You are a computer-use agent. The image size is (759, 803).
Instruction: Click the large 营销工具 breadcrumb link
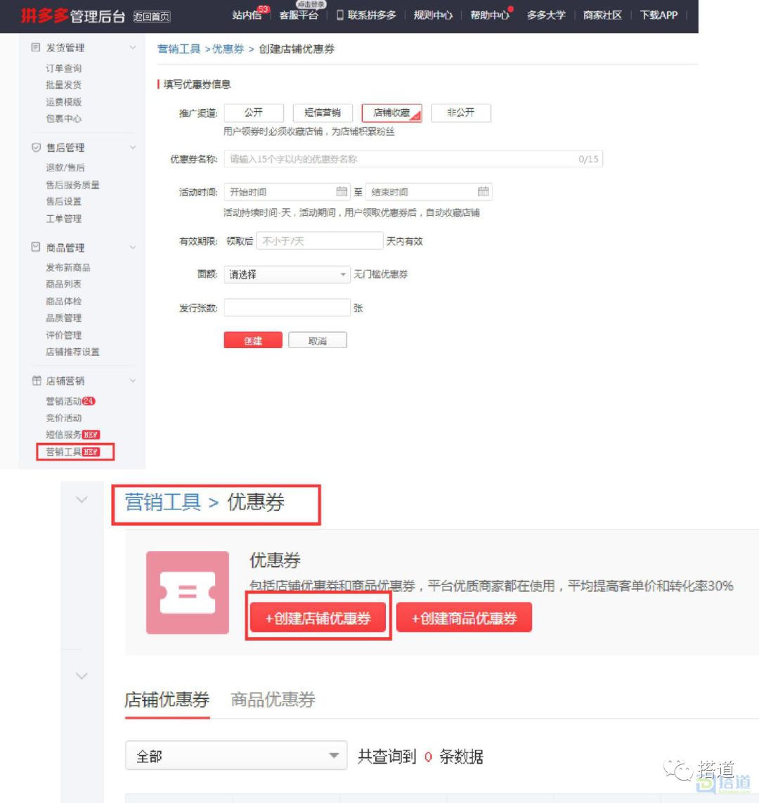point(163,502)
